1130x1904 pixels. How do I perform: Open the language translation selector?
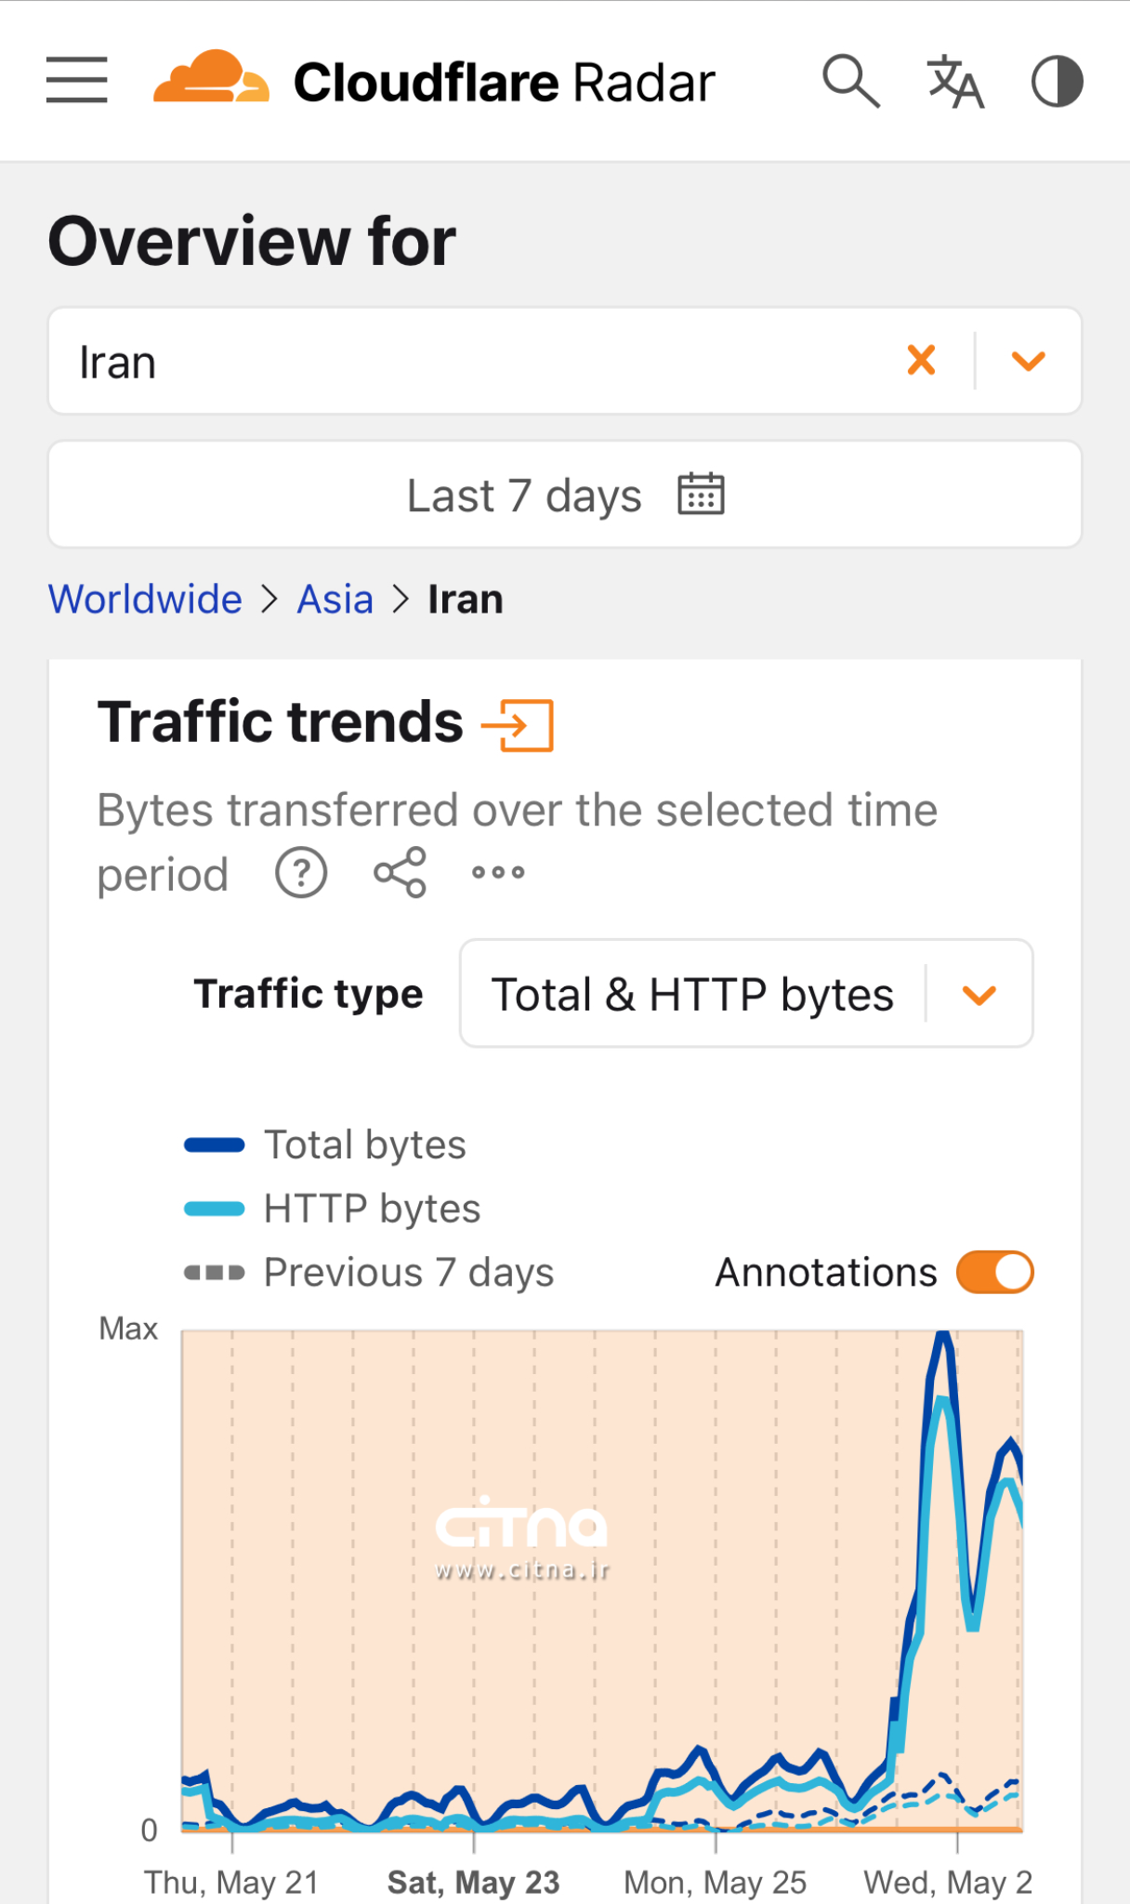click(x=955, y=82)
